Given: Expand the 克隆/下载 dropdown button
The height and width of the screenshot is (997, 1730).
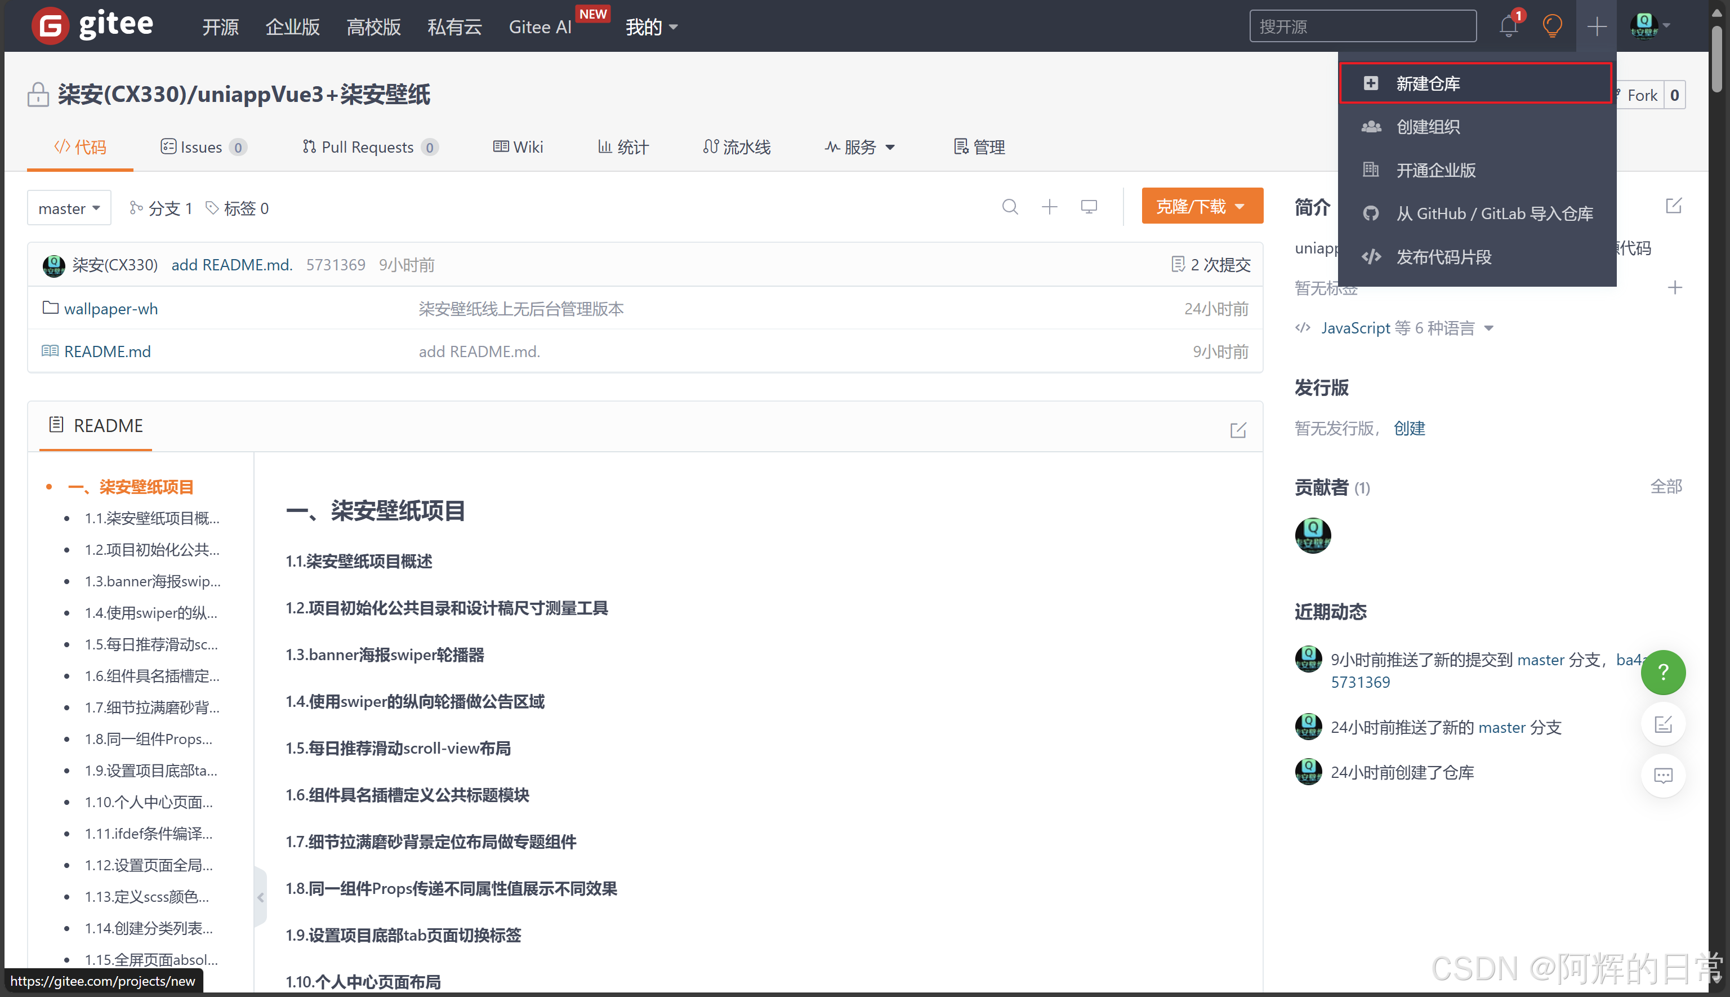Looking at the screenshot, I should click(x=1202, y=206).
